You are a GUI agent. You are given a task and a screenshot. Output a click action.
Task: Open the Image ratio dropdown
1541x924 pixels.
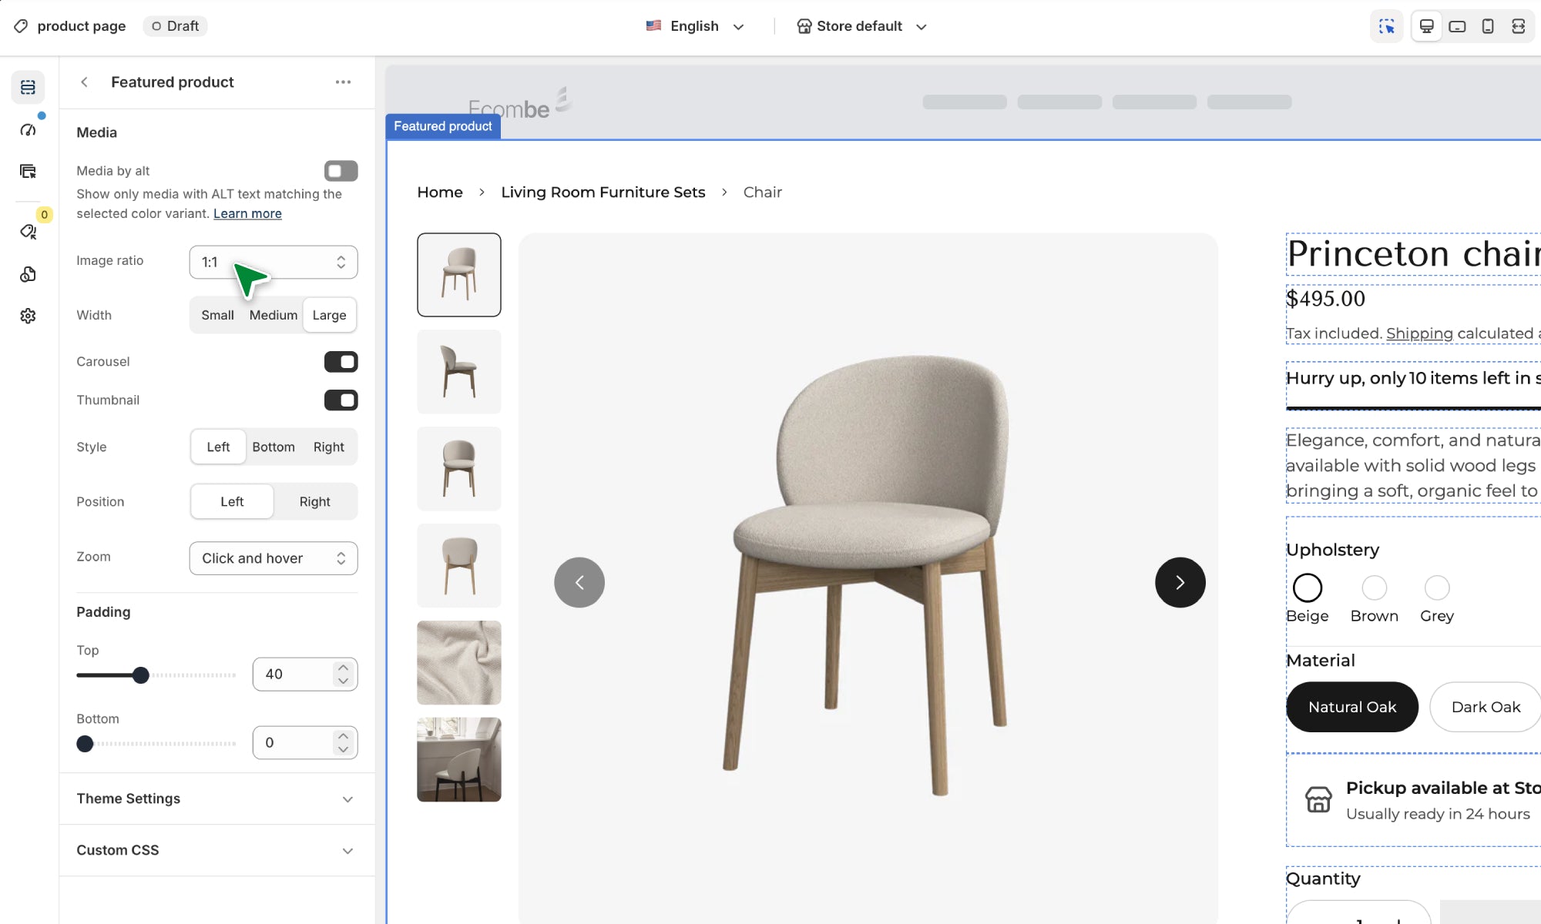coord(274,262)
